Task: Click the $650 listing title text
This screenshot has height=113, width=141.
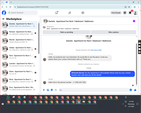Action: [63, 29]
